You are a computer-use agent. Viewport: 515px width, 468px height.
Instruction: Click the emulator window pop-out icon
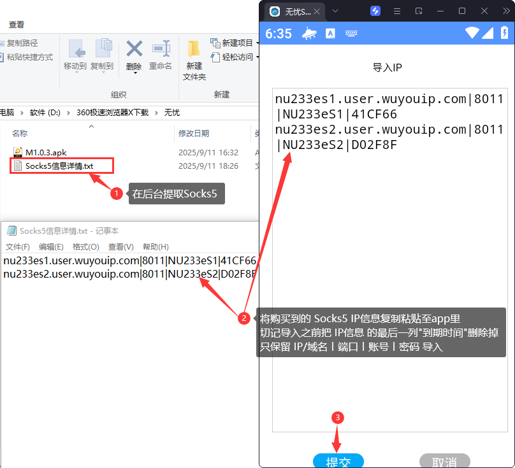click(x=419, y=11)
